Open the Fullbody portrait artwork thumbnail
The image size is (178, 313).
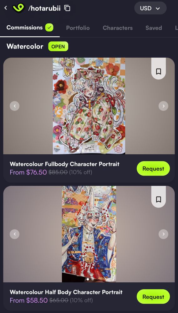pos(89,106)
